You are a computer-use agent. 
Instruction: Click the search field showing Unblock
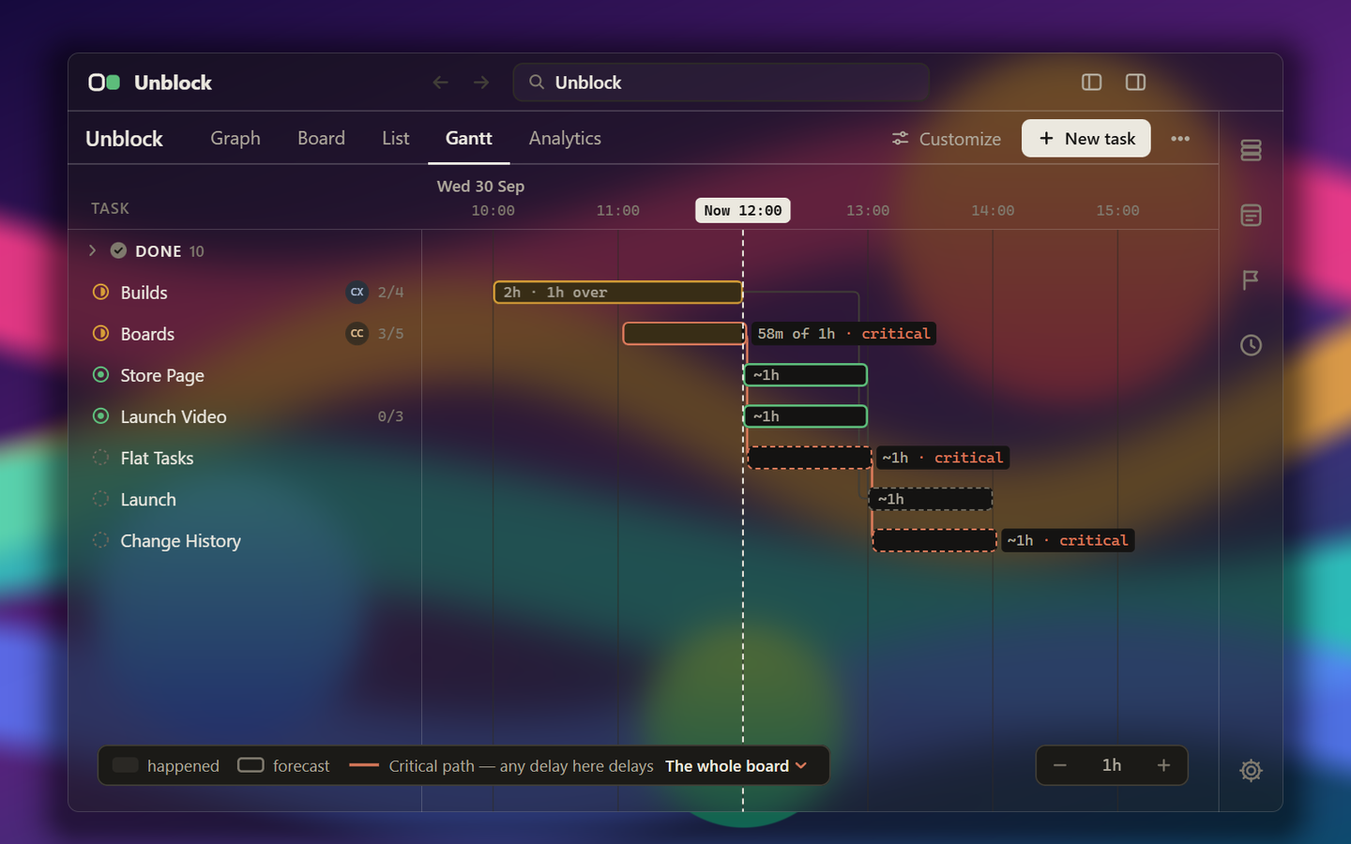click(x=721, y=83)
